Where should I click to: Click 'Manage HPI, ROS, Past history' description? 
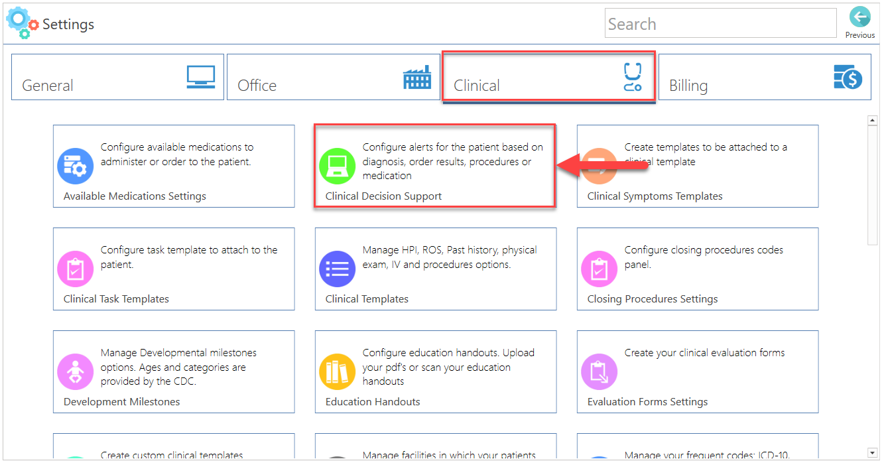(450, 257)
